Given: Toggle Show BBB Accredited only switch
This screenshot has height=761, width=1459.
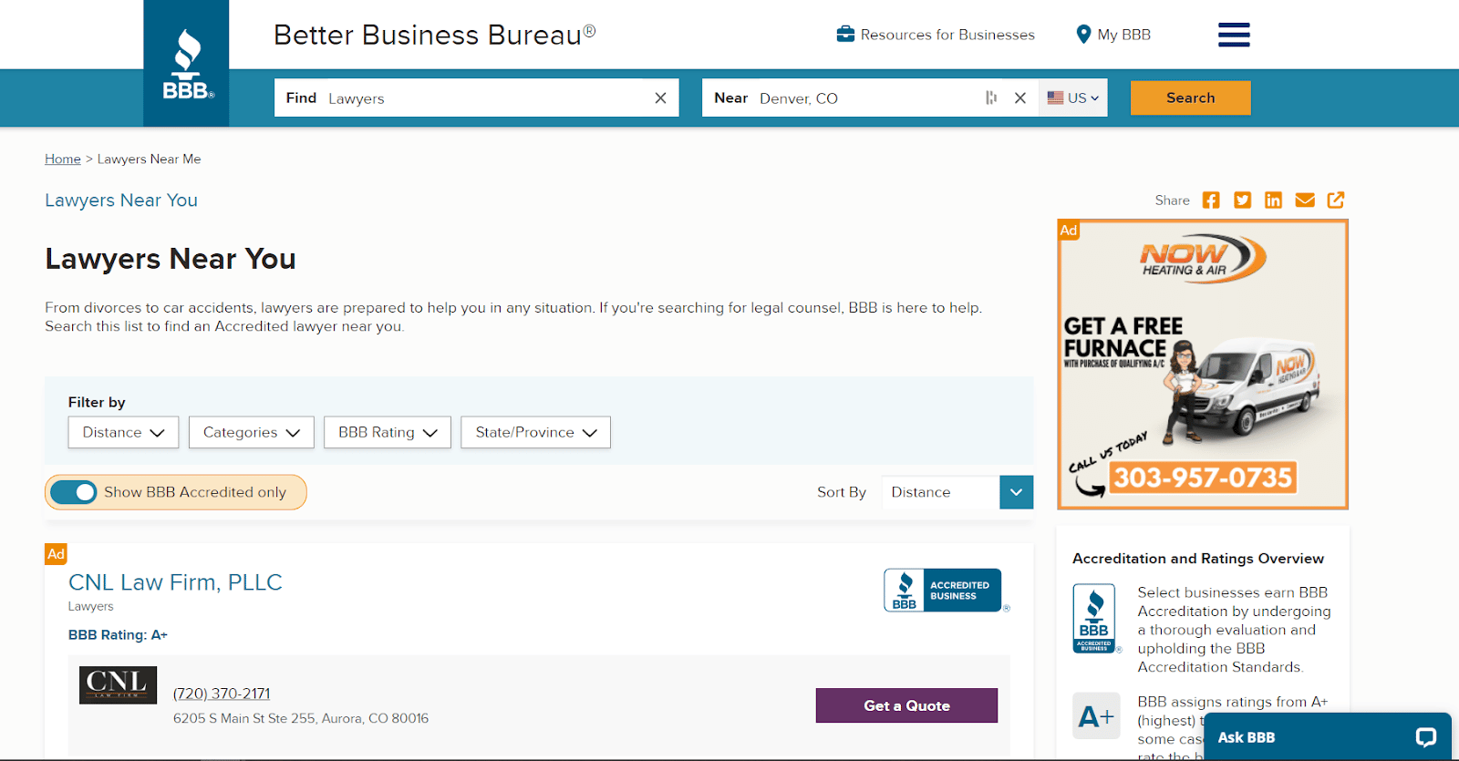Looking at the screenshot, I should (74, 492).
